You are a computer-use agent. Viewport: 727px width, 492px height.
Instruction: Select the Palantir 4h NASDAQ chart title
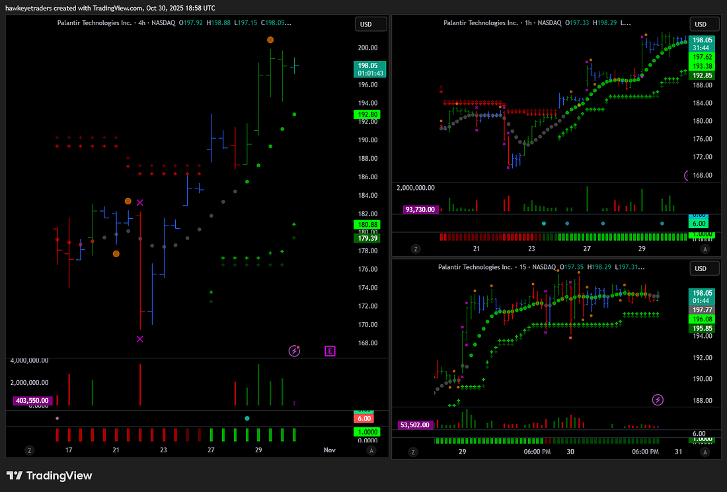pos(116,22)
